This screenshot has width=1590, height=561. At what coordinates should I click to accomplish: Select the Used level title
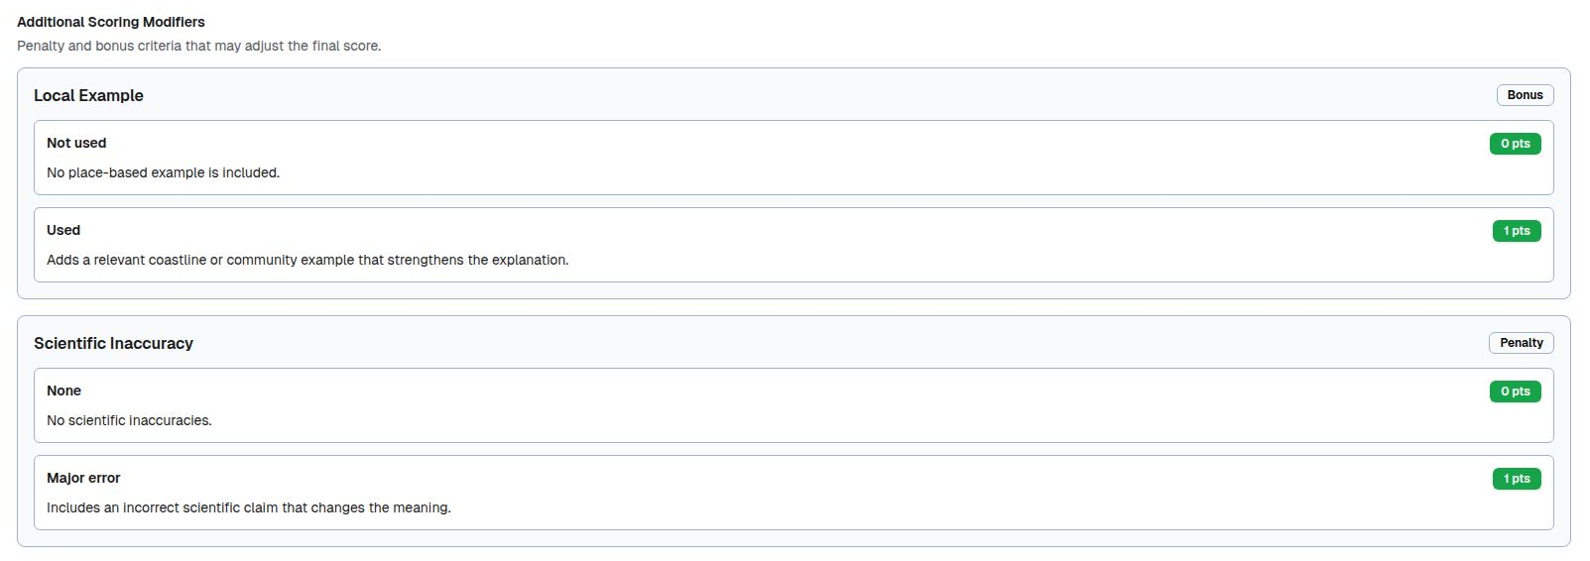tap(63, 230)
